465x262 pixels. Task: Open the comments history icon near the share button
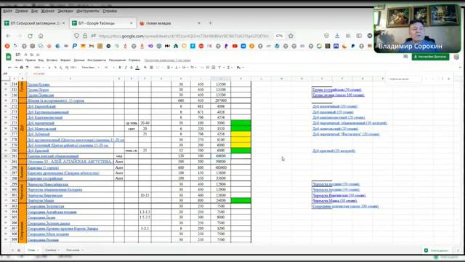(x=405, y=57)
